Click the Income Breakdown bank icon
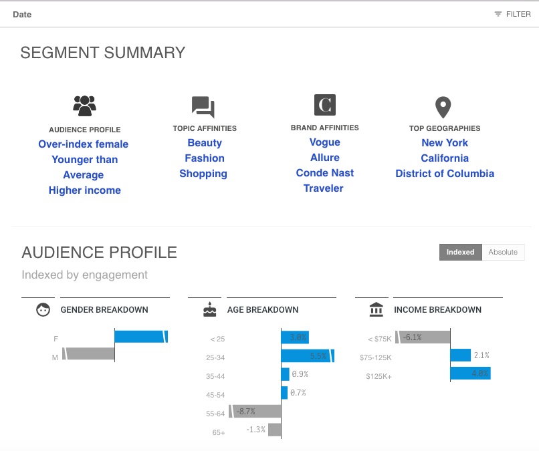Screen dimensions: 539x451 coord(376,310)
